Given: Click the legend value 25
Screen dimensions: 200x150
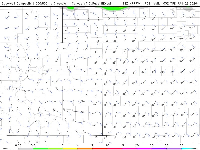Looking at the screenshot, I should click(x=152, y=145).
